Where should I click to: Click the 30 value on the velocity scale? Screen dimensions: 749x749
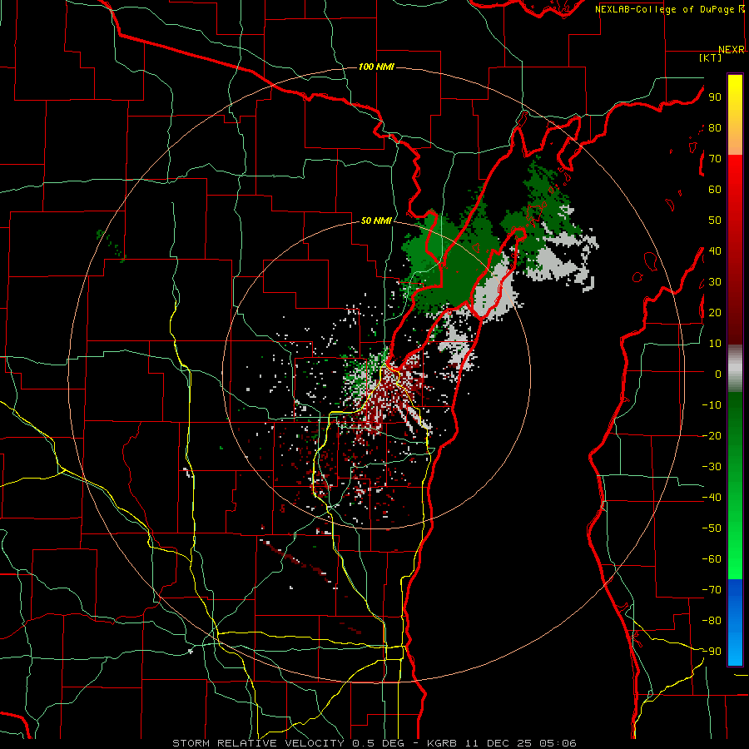715,282
